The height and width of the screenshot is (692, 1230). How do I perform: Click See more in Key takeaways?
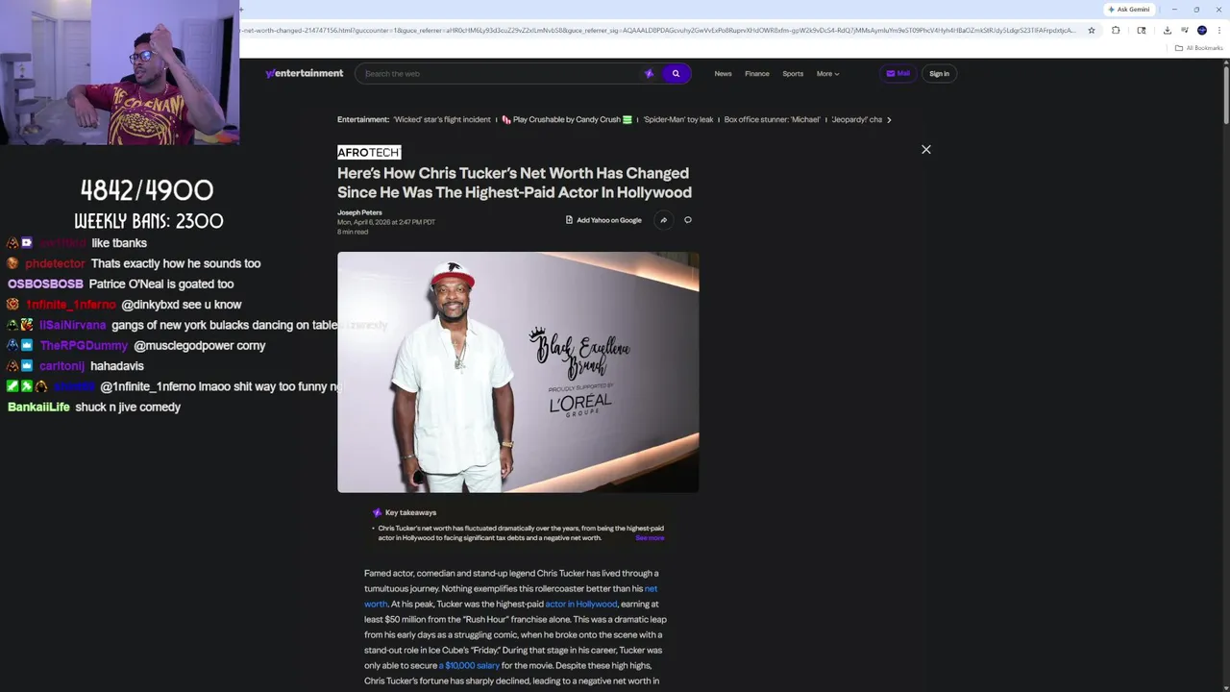pos(650,538)
